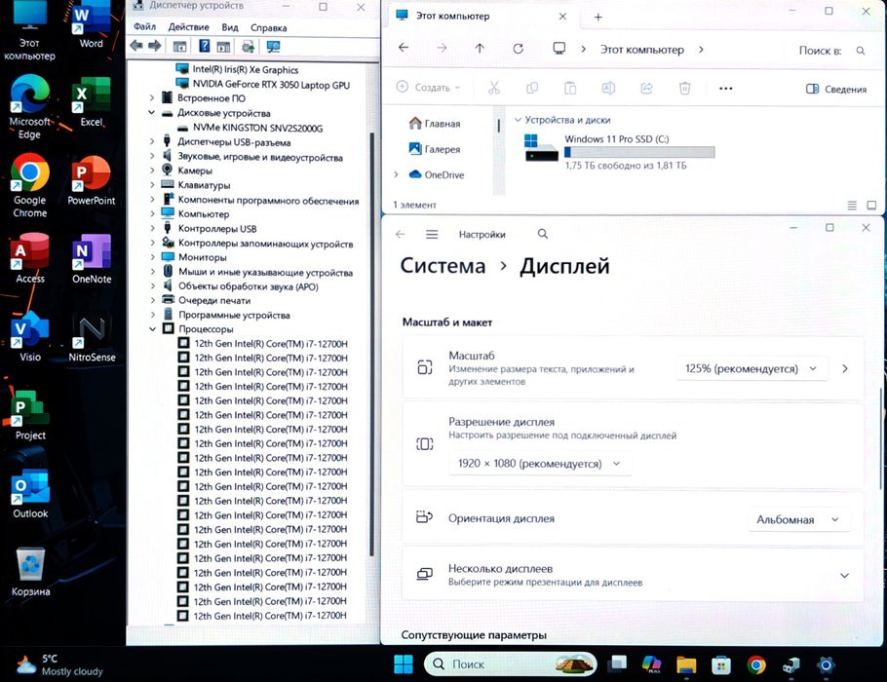Open the Создать dropdown in Explorer

[428, 87]
